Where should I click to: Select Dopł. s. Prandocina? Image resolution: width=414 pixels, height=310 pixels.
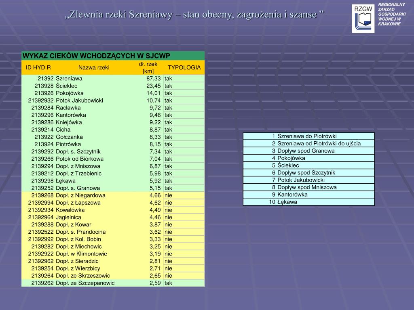coord(80,232)
